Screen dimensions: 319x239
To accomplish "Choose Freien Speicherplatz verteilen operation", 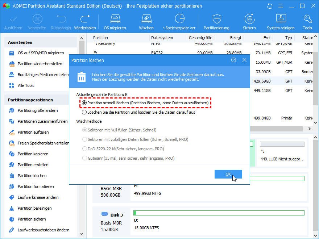I will [x=39, y=143].
